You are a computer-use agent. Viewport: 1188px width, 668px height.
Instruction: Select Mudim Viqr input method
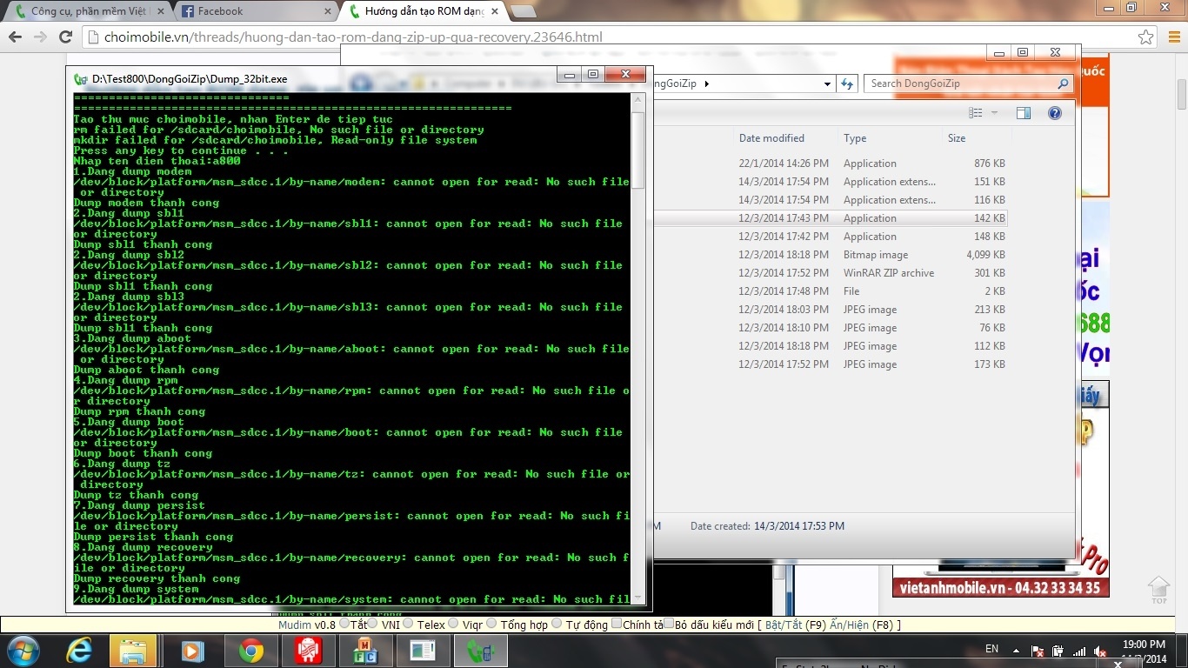point(454,624)
